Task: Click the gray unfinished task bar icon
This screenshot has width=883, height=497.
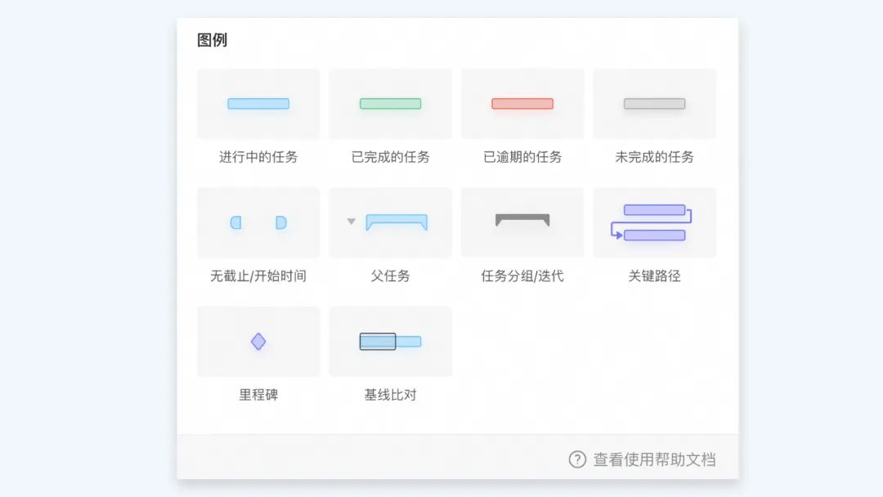Action: [654, 104]
